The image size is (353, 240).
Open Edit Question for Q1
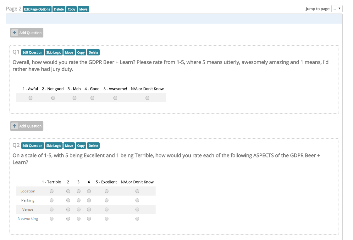[x=32, y=53]
